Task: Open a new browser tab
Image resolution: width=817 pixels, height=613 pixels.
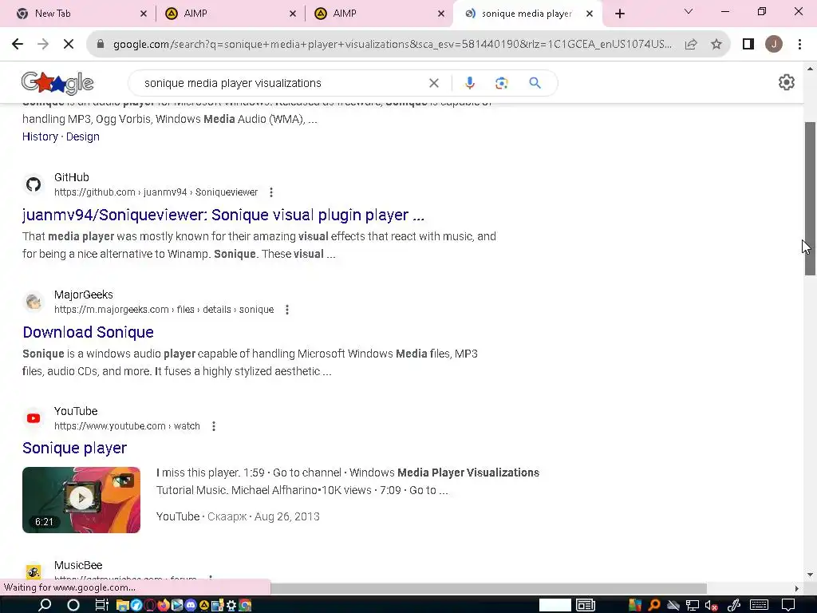Action: pyautogui.click(x=619, y=14)
